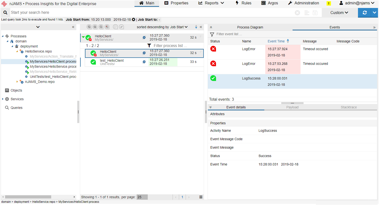The width and height of the screenshot is (379, 205).
Task: Open the tree panel dropdown chevron
Action: [38, 27]
